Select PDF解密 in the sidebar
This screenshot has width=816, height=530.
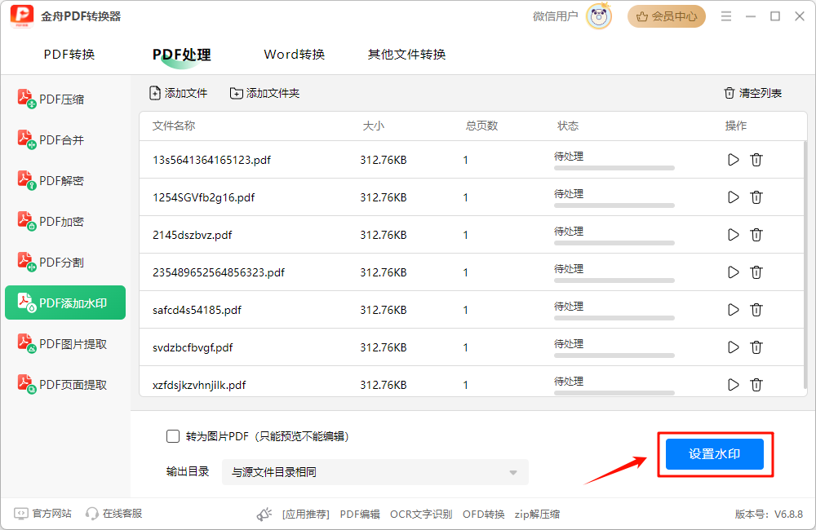click(x=65, y=180)
